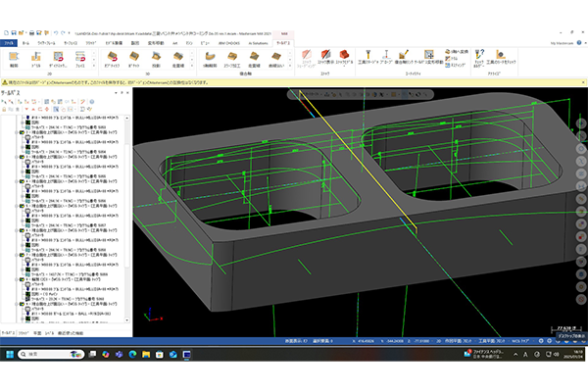Click the down arrow of the operations tree scrollbar
Image resolution: width=588 pixels, height=392 pixels.
[x=127, y=320]
